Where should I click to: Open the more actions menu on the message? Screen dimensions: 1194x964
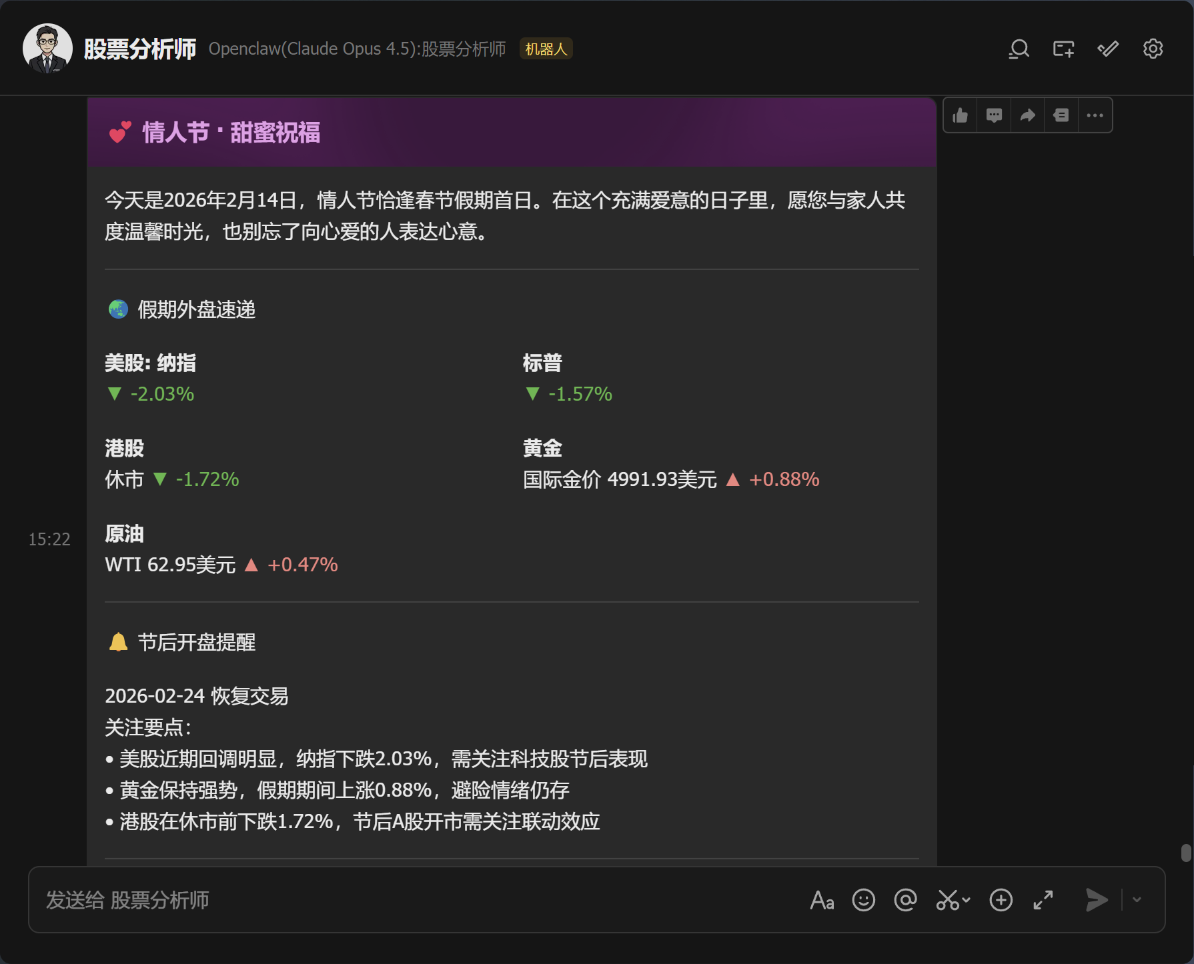coord(1095,115)
